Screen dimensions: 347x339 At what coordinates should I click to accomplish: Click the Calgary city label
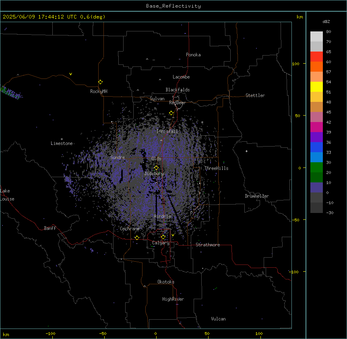tap(161, 243)
